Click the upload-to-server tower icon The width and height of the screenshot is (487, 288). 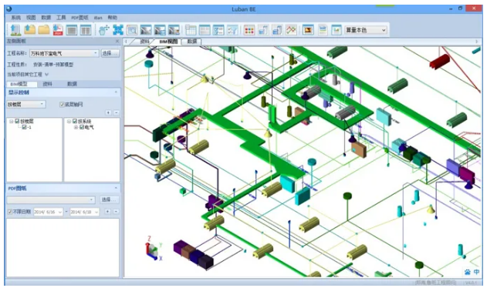(15, 30)
